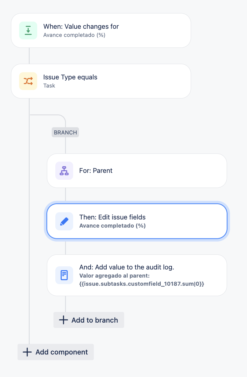Click the bold 'Avance completado (%)' field name
This screenshot has height=377, width=247.
113,226
